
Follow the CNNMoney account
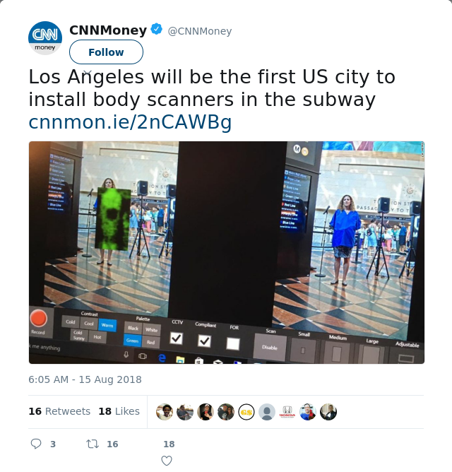click(x=106, y=52)
